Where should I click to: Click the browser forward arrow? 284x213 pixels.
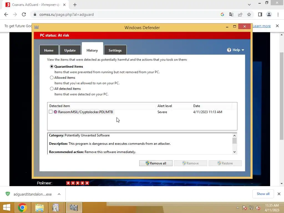tap(15, 14)
